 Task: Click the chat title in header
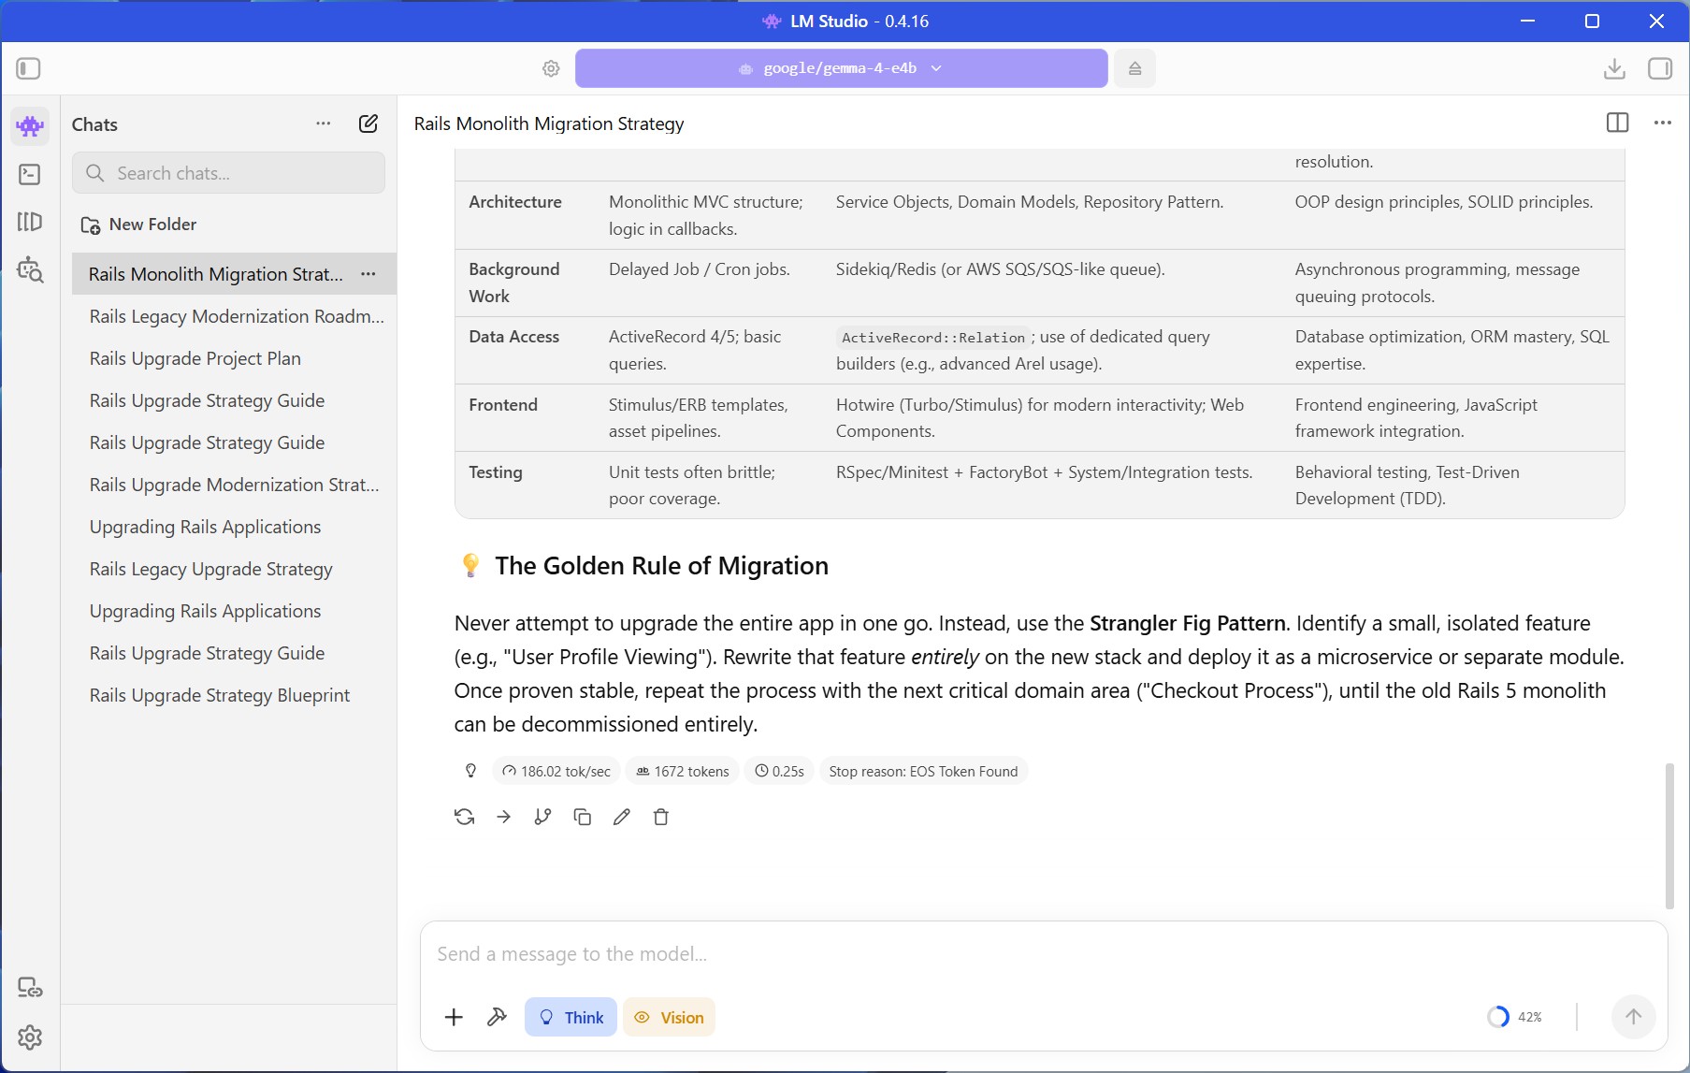[549, 123]
